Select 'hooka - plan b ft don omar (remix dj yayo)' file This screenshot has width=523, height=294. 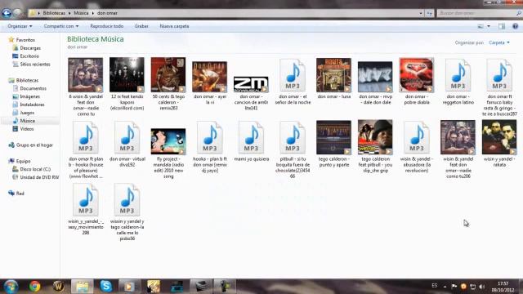pos(210,138)
